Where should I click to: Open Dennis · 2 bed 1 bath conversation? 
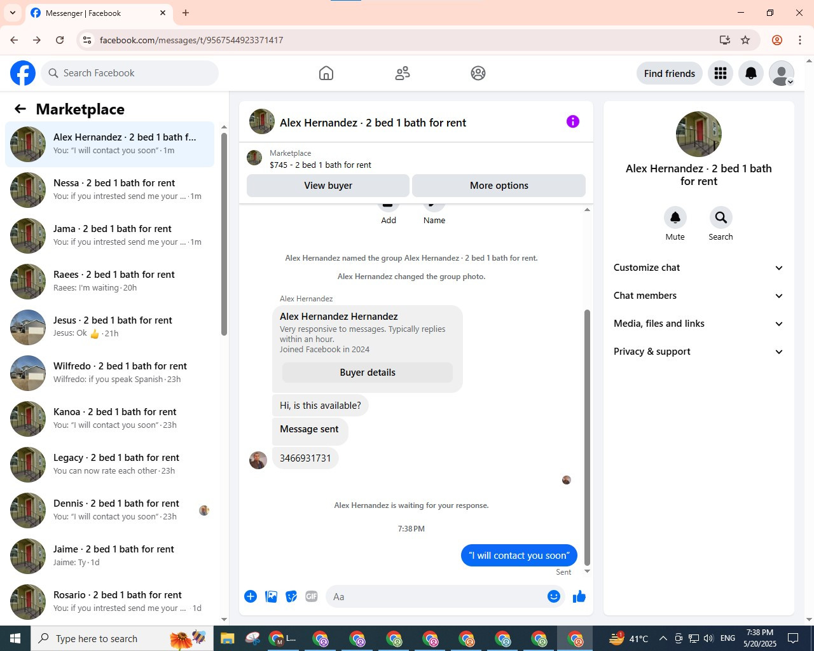click(110, 511)
